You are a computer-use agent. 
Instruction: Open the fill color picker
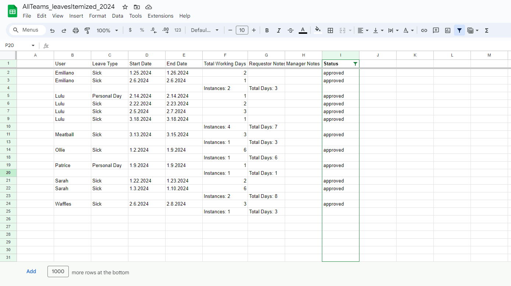click(318, 30)
